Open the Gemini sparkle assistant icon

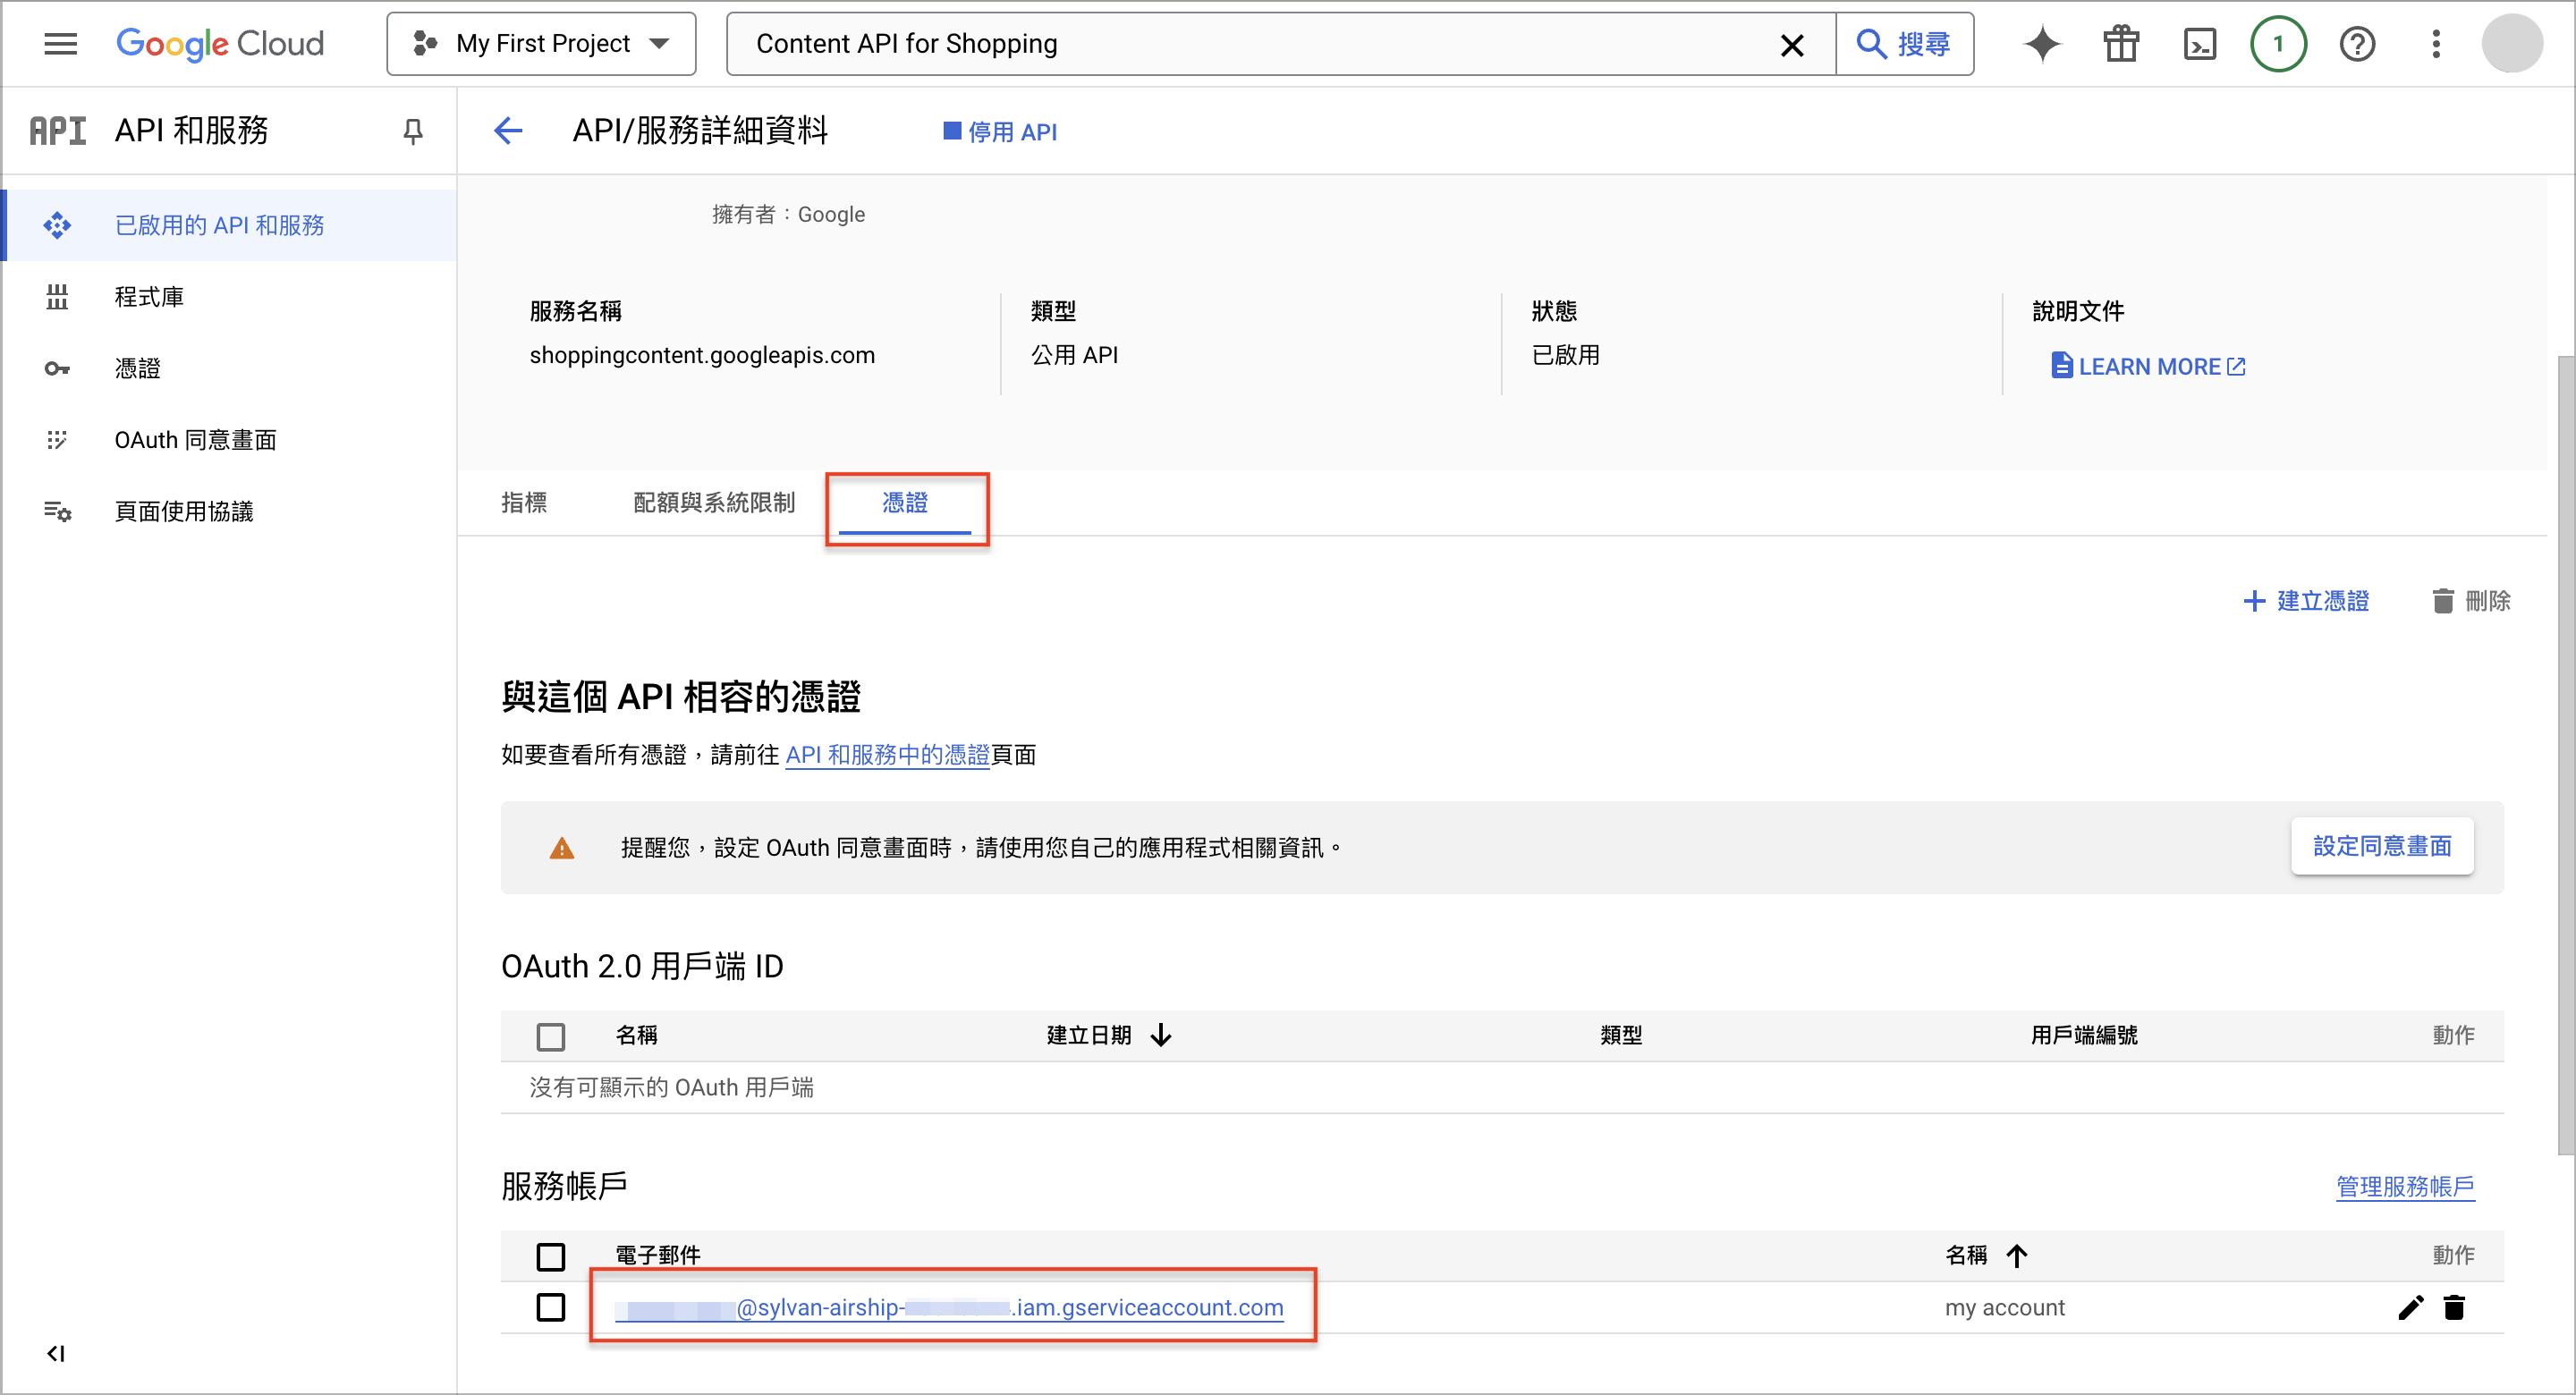(2042, 44)
